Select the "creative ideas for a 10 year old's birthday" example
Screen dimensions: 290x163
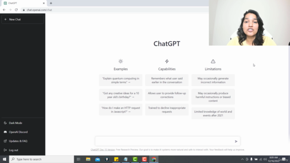pos(121,95)
